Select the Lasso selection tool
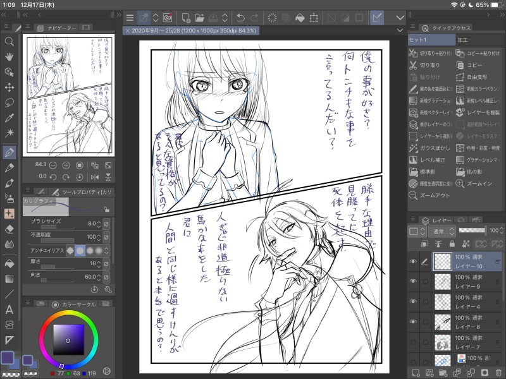Image resolution: width=506 pixels, height=379 pixels. [x=9, y=103]
